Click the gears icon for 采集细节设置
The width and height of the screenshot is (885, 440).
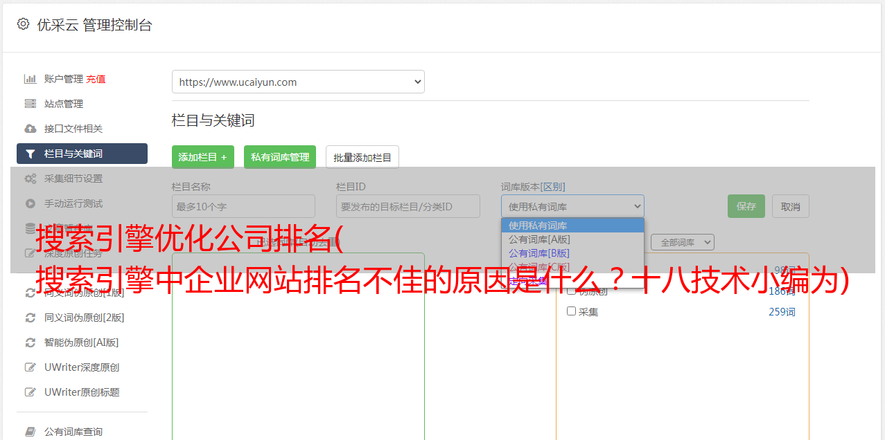coord(30,178)
